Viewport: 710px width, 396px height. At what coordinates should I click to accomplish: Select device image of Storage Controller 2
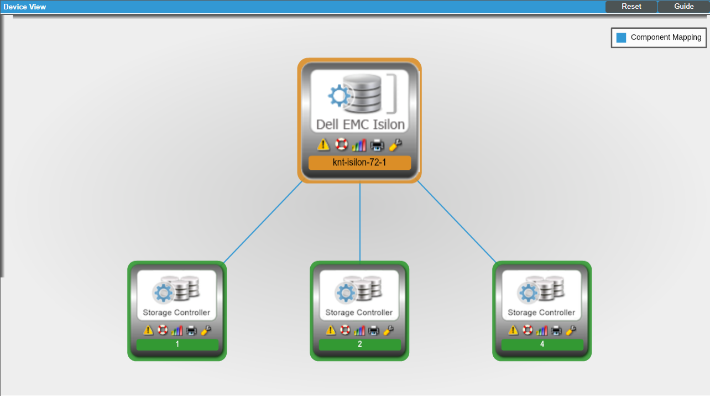(x=359, y=295)
